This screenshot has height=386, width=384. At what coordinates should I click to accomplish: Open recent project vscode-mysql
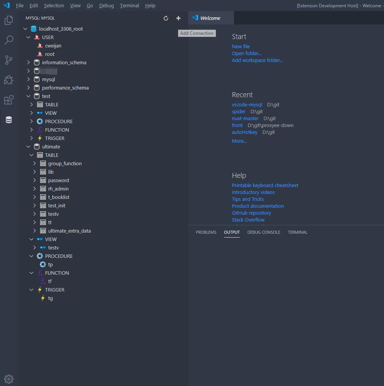[x=247, y=104]
